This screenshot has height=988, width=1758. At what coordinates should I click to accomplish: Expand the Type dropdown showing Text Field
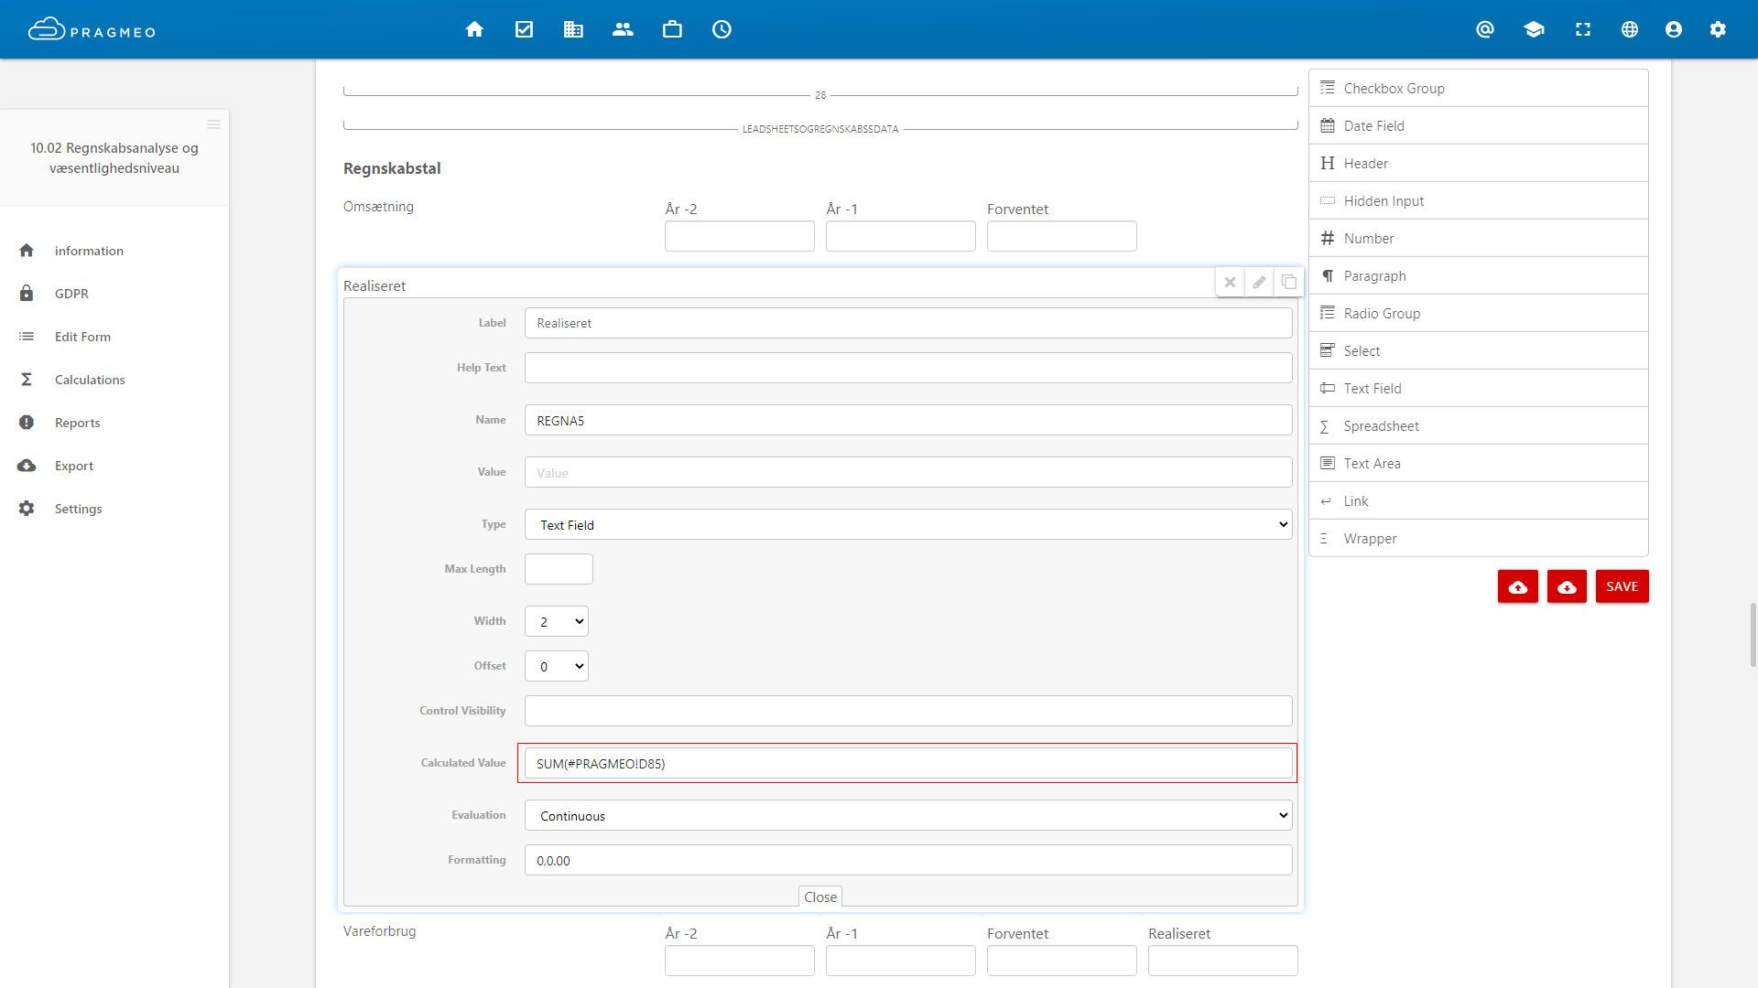point(907,524)
